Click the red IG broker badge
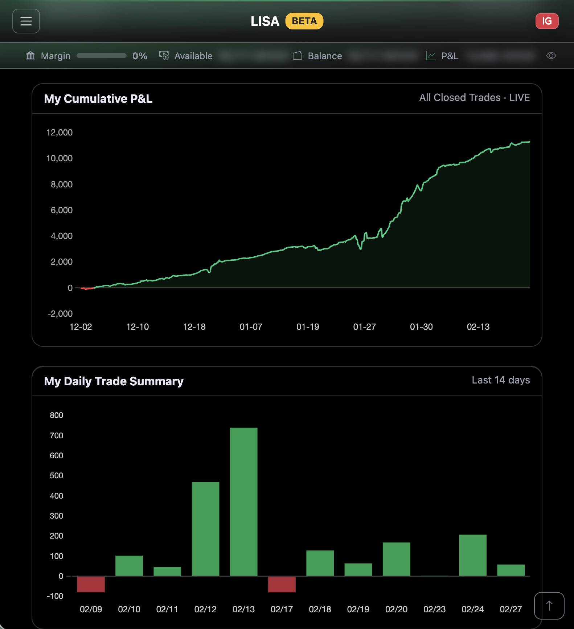Screen dimensions: 574x629 [x=547, y=21]
